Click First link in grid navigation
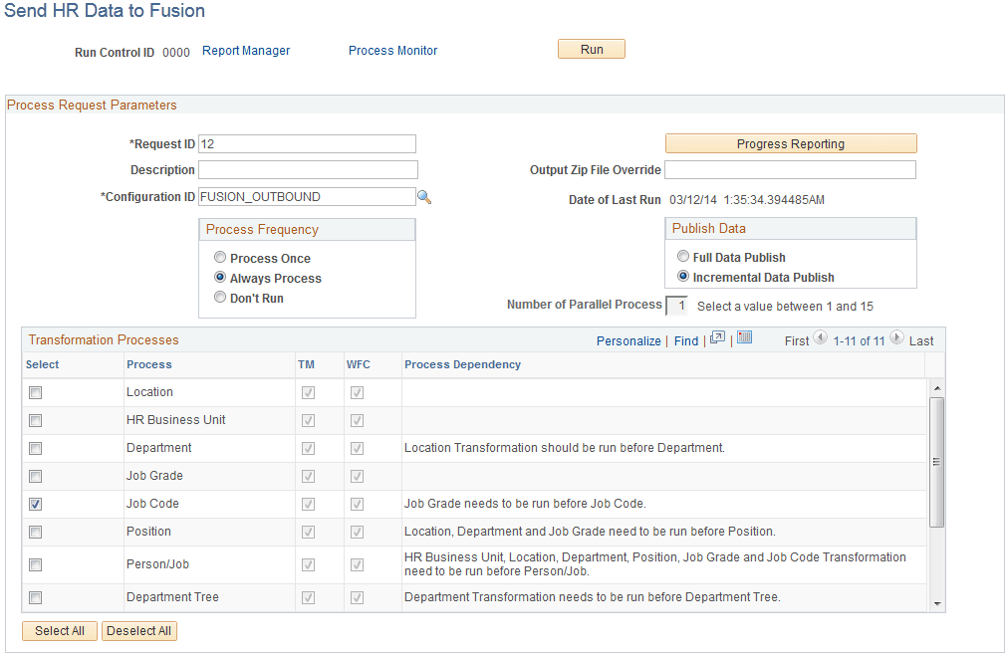This screenshot has width=1008, height=656. pos(797,341)
